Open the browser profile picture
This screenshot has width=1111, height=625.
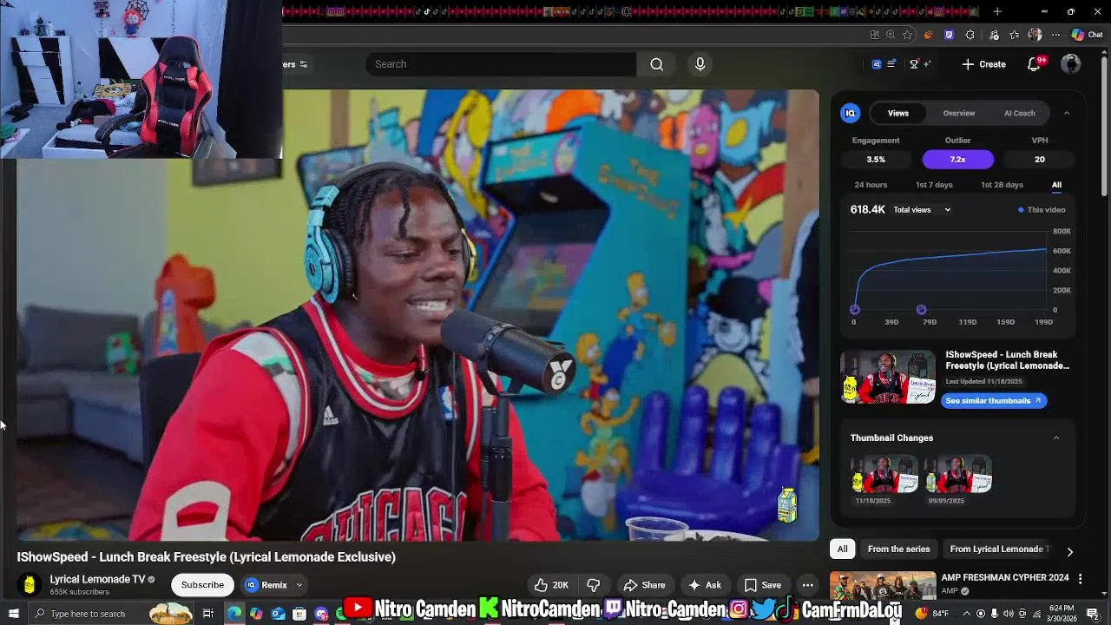coord(1035,35)
